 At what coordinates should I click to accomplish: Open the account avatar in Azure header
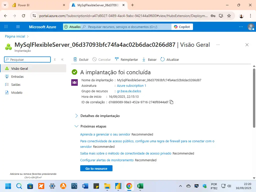pos(251,27)
